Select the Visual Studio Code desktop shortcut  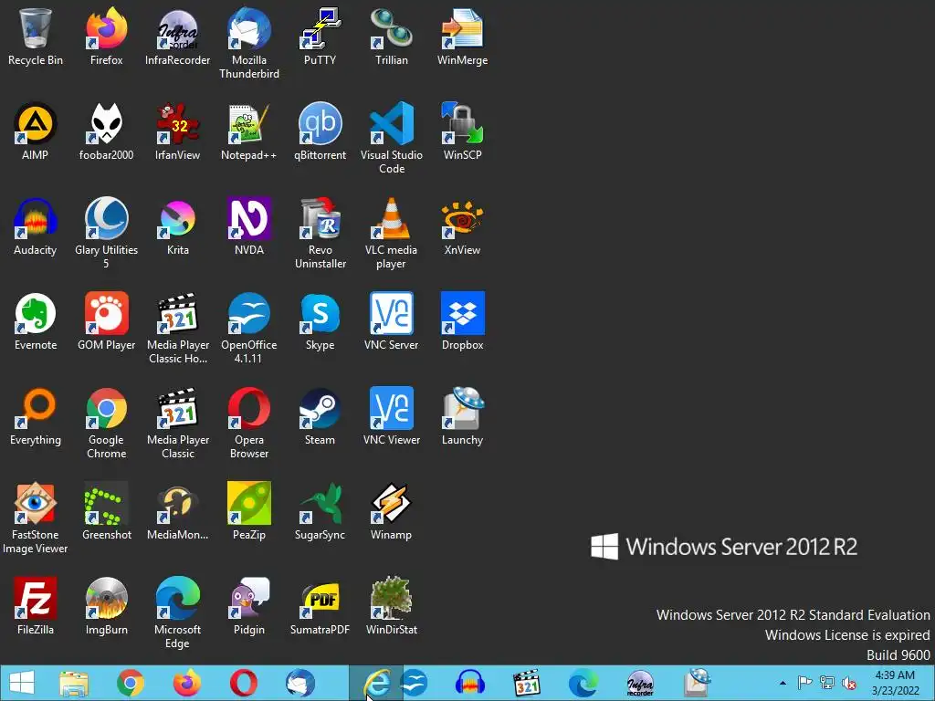tap(391, 139)
